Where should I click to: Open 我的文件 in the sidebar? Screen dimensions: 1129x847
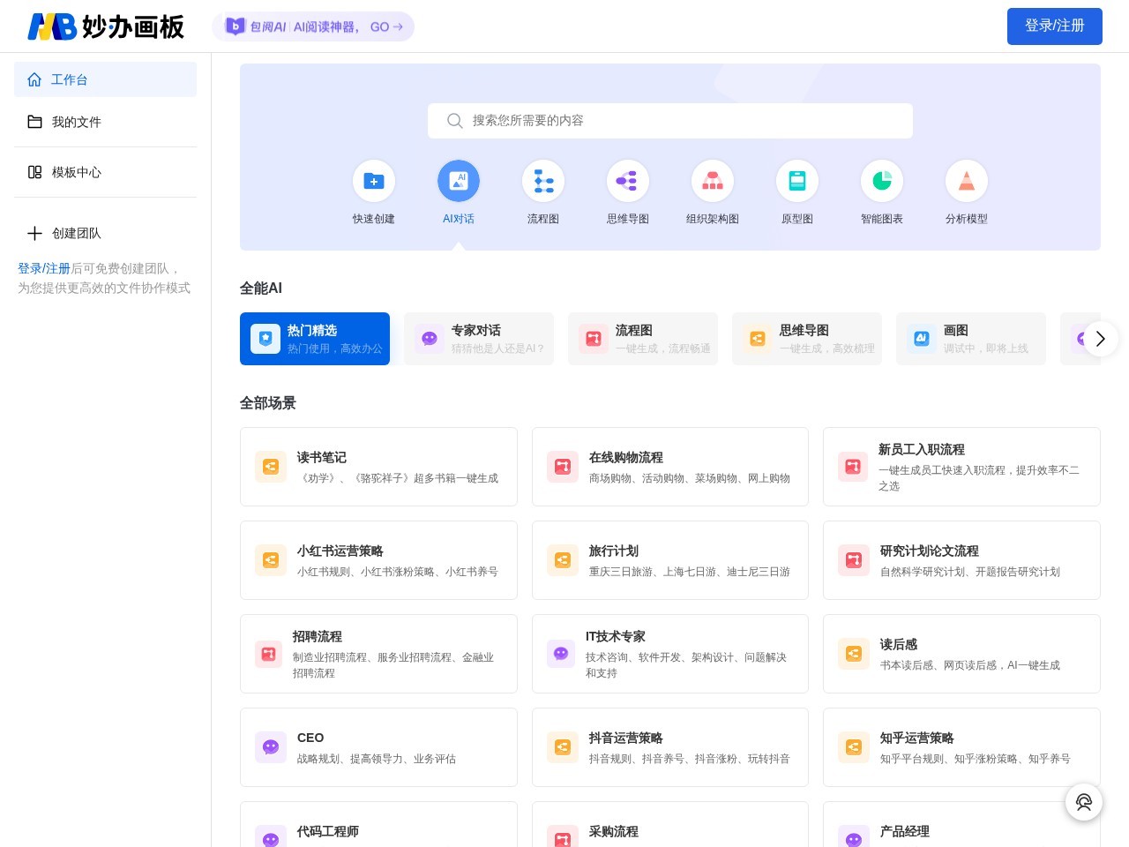[x=106, y=122]
